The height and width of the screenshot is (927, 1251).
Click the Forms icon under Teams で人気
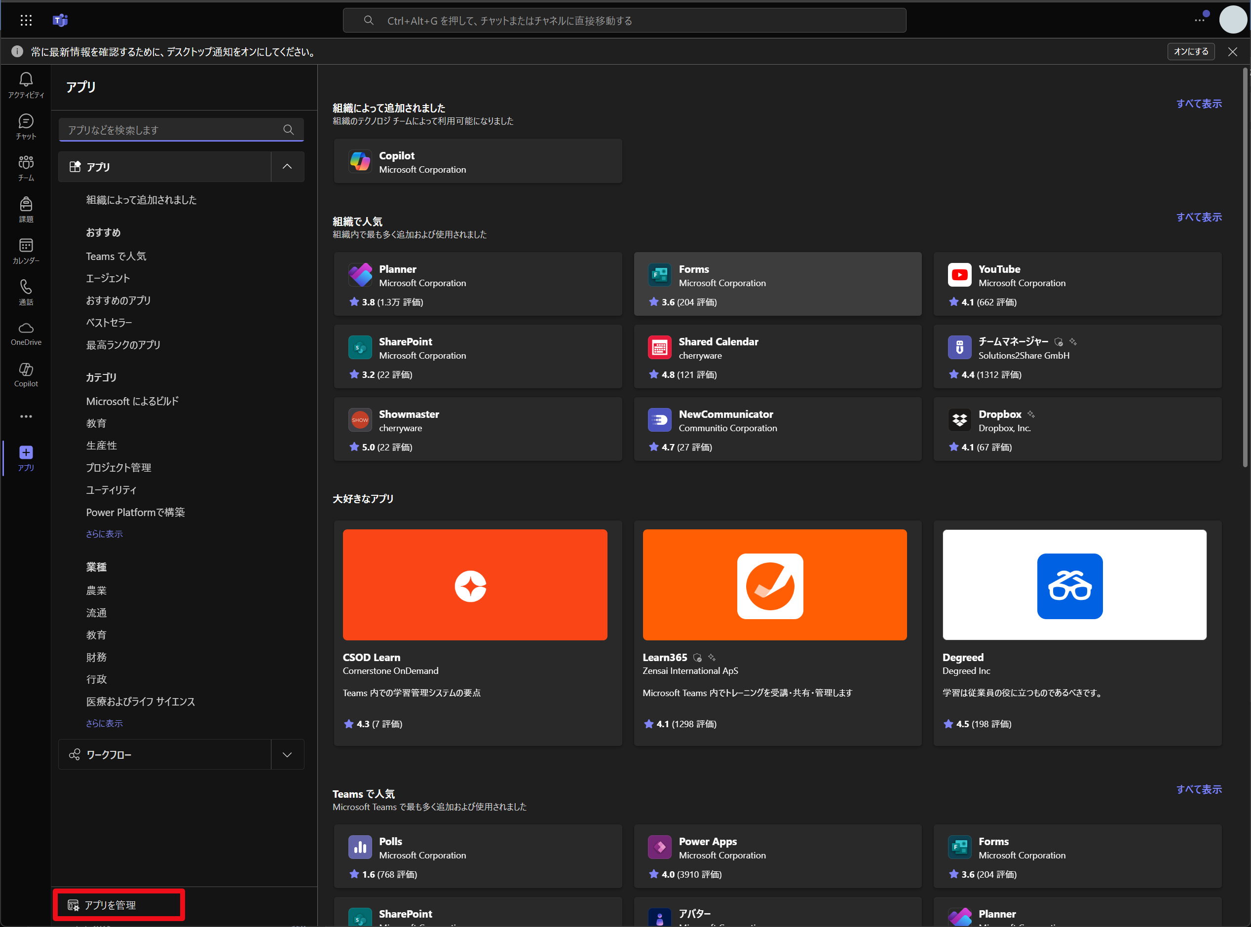(959, 847)
